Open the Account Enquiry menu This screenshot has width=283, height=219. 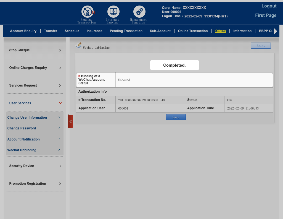tap(23, 31)
